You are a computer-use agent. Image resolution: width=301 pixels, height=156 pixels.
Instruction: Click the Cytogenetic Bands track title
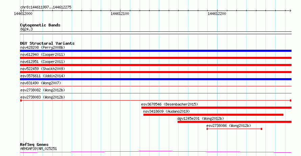pos(40,25)
